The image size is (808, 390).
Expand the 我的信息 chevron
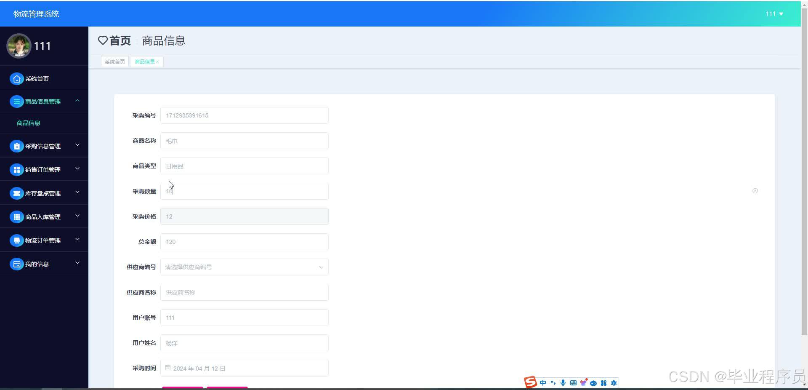click(x=77, y=263)
